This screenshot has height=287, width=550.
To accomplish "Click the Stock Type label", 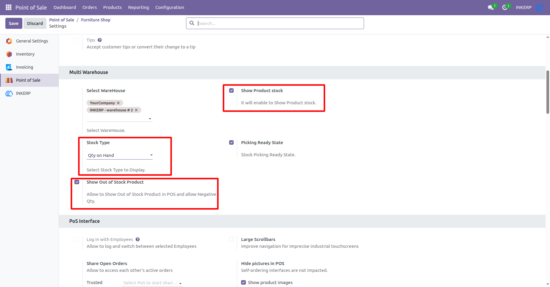I will pos(98,143).
